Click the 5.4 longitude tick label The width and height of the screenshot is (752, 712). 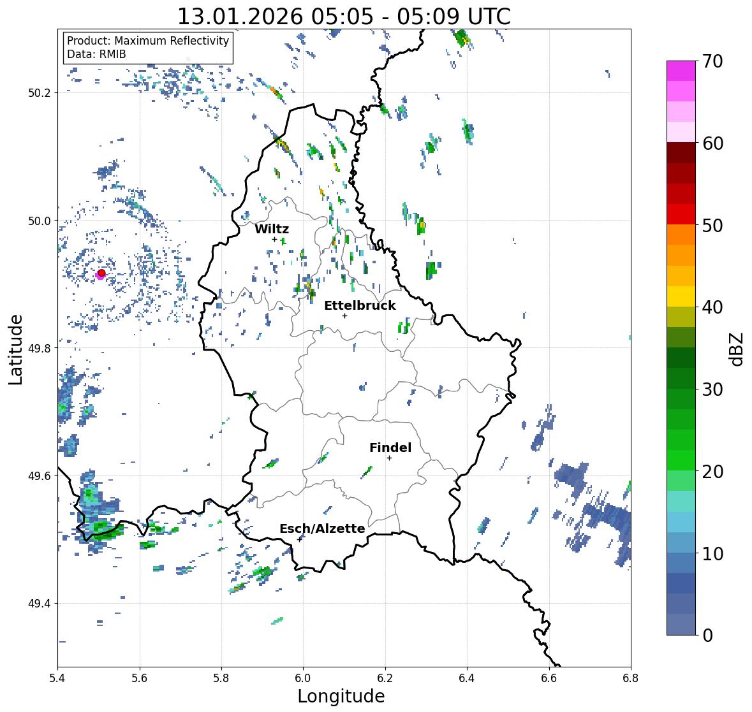[58, 678]
